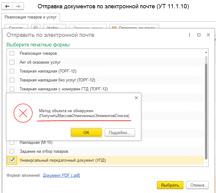The image size is (216, 193).
Task: Click the red error icon in the message box
Action: click(x=23, y=113)
